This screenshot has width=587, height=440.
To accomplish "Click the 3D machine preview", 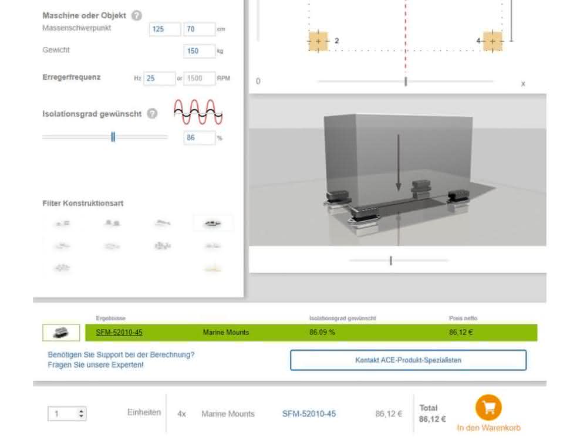I will tap(397, 170).
